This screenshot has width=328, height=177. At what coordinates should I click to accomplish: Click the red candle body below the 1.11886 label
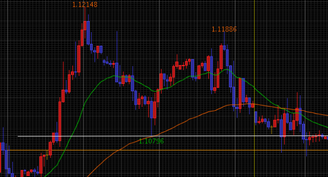coord(221,57)
